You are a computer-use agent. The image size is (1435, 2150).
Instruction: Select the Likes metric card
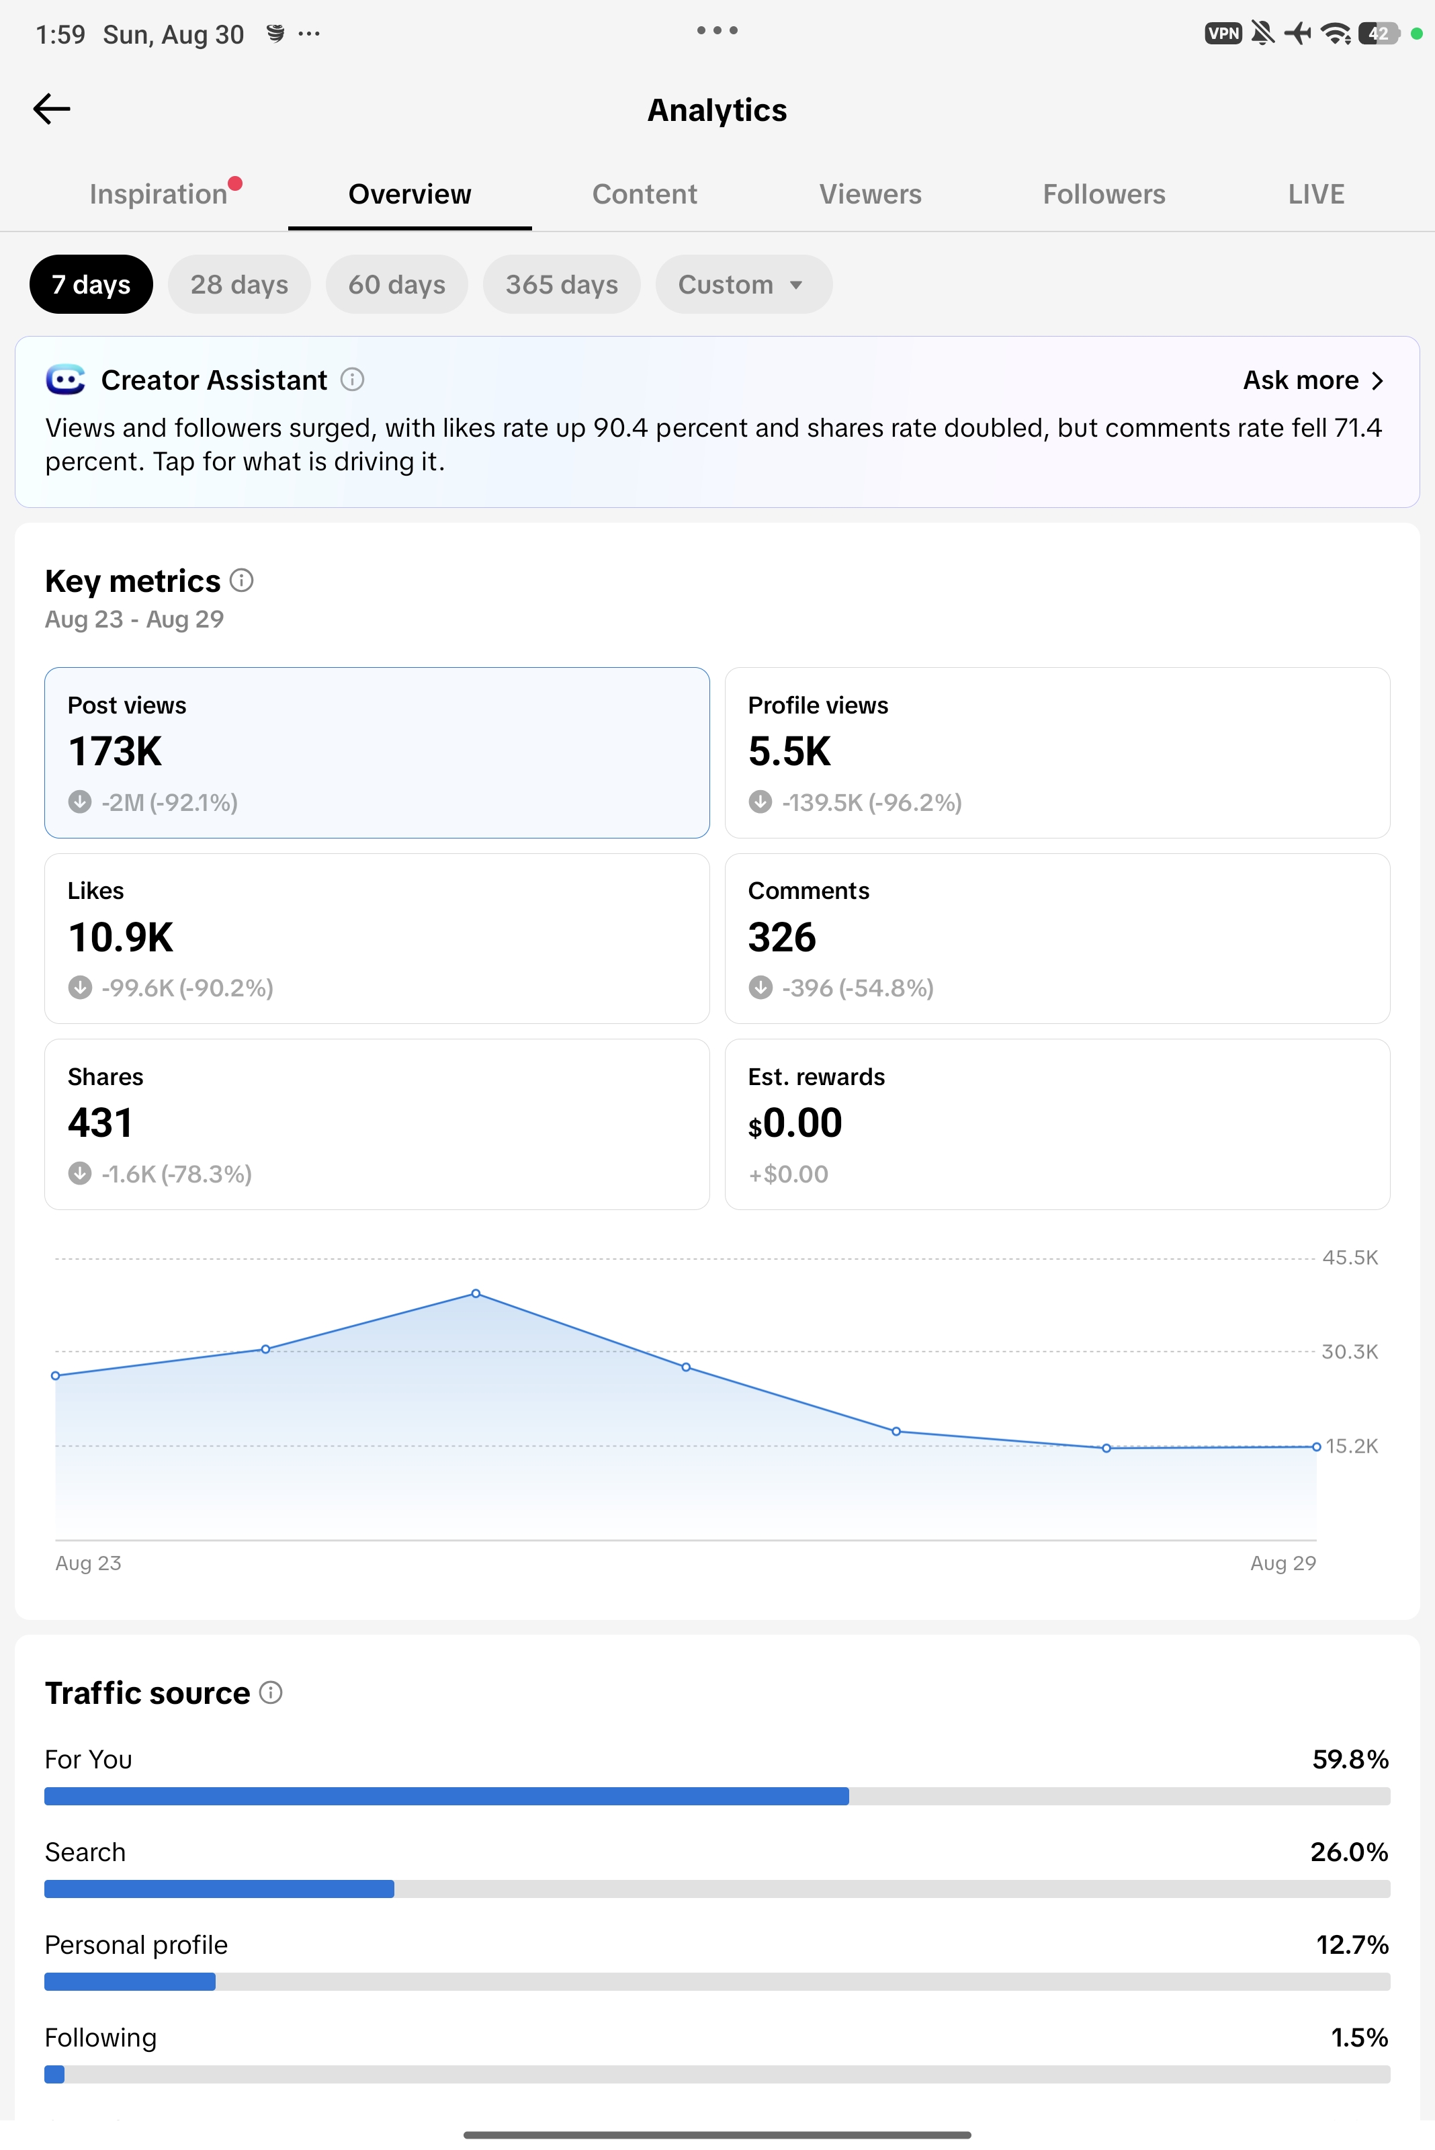(x=377, y=938)
